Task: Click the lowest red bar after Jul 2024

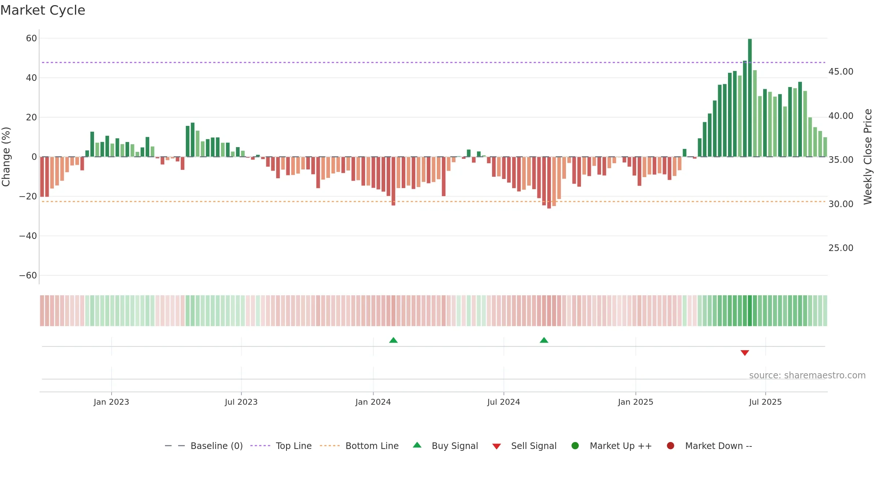Action: pyautogui.click(x=549, y=183)
